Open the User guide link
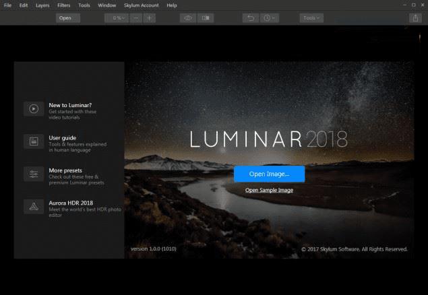The height and width of the screenshot is (295, 428). click(63, 137)
